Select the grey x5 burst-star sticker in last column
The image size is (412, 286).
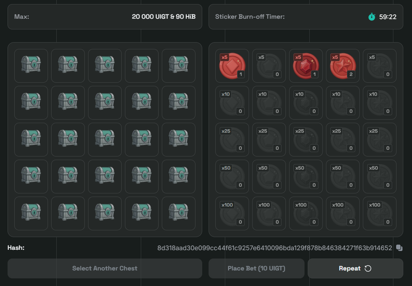[x=380, y=66]
